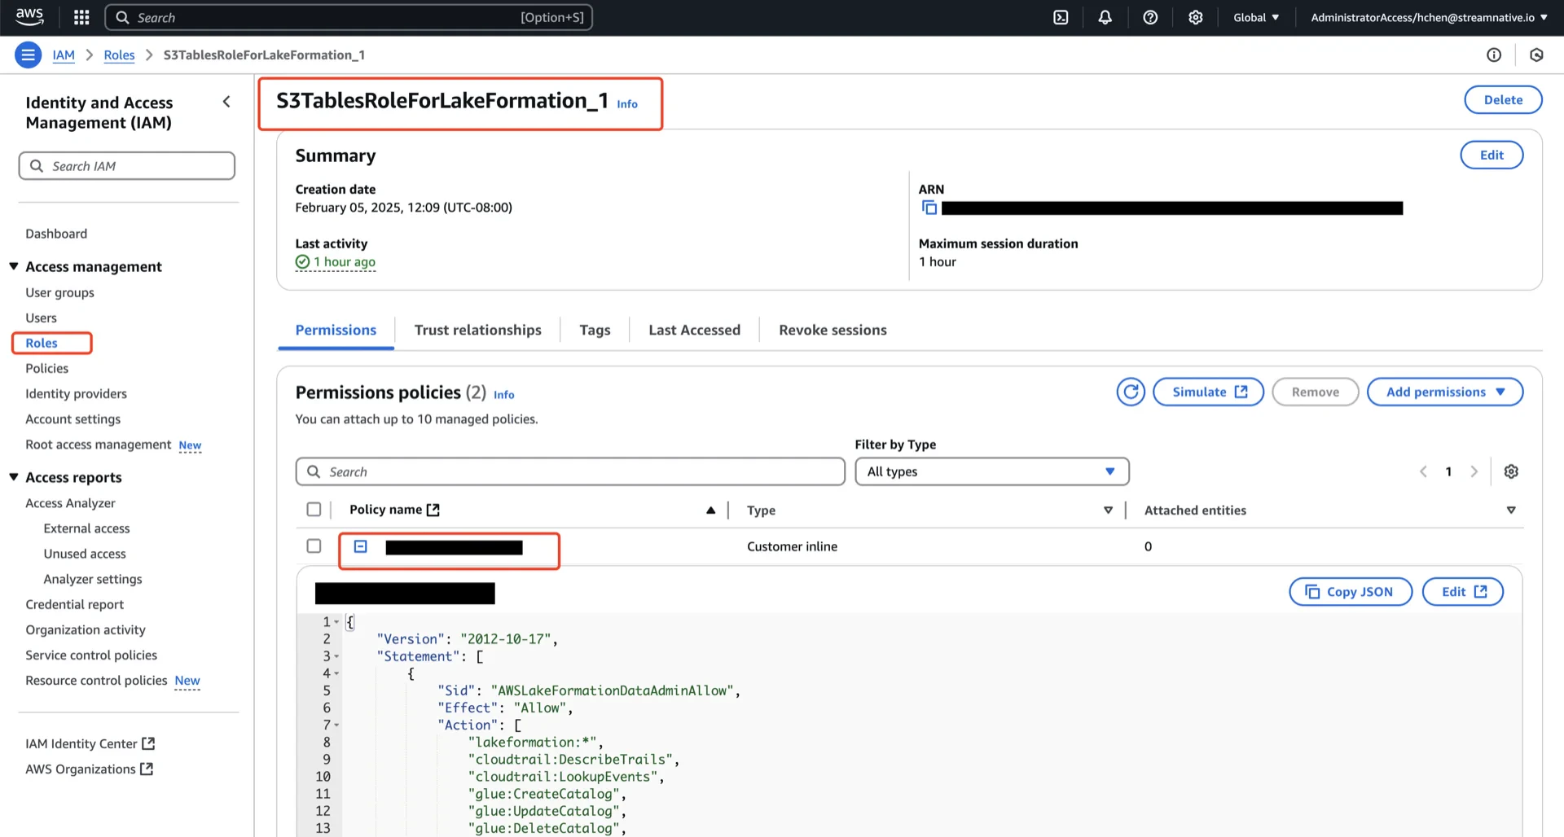Sort by Attached entities column arrow
1564x837 pixels.
pyautogui.click(x=1511, y=511)
